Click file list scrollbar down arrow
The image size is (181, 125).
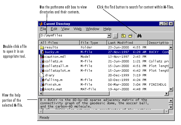[171, 89]
